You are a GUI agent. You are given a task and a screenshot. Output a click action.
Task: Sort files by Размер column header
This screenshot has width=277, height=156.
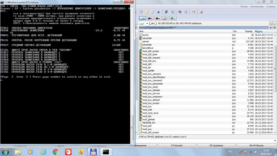point(249,31)
